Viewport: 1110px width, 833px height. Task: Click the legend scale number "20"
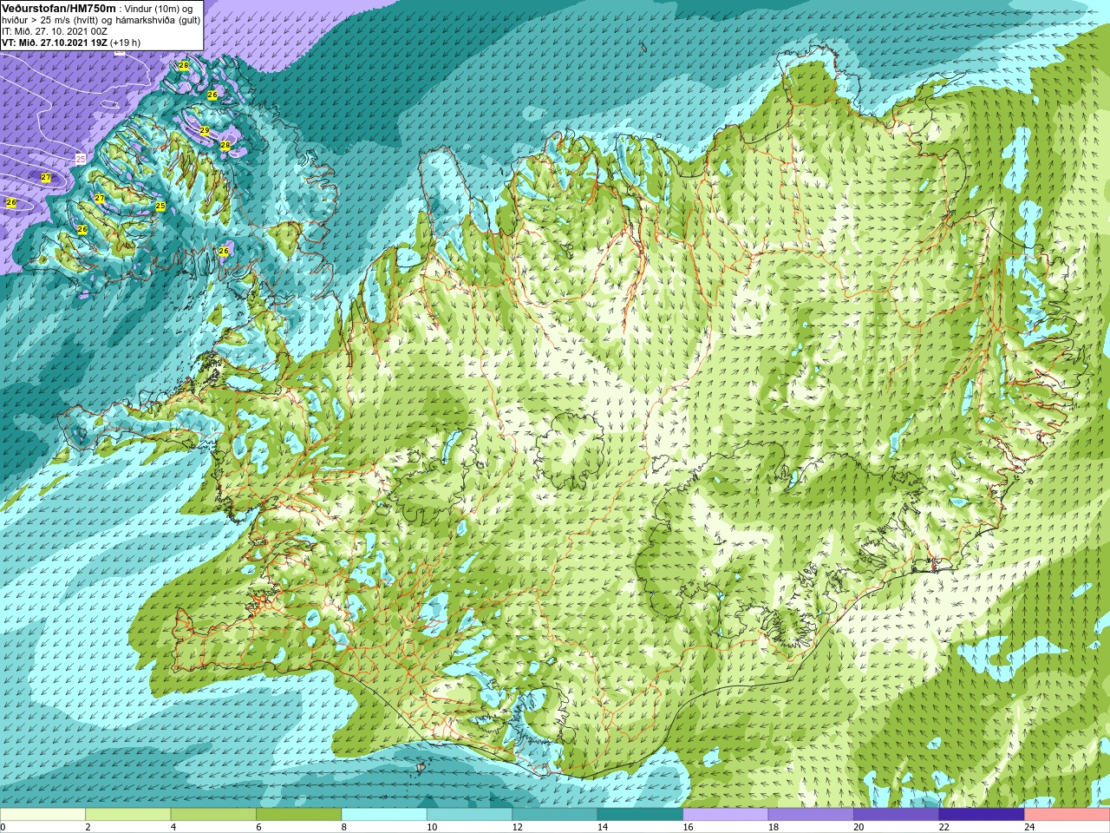859,827
